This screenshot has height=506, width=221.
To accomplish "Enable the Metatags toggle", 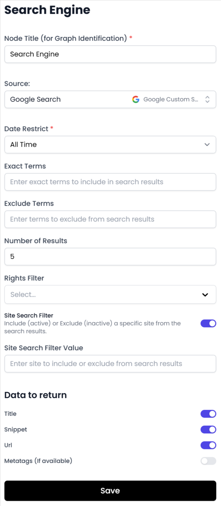I will [208, 461].
